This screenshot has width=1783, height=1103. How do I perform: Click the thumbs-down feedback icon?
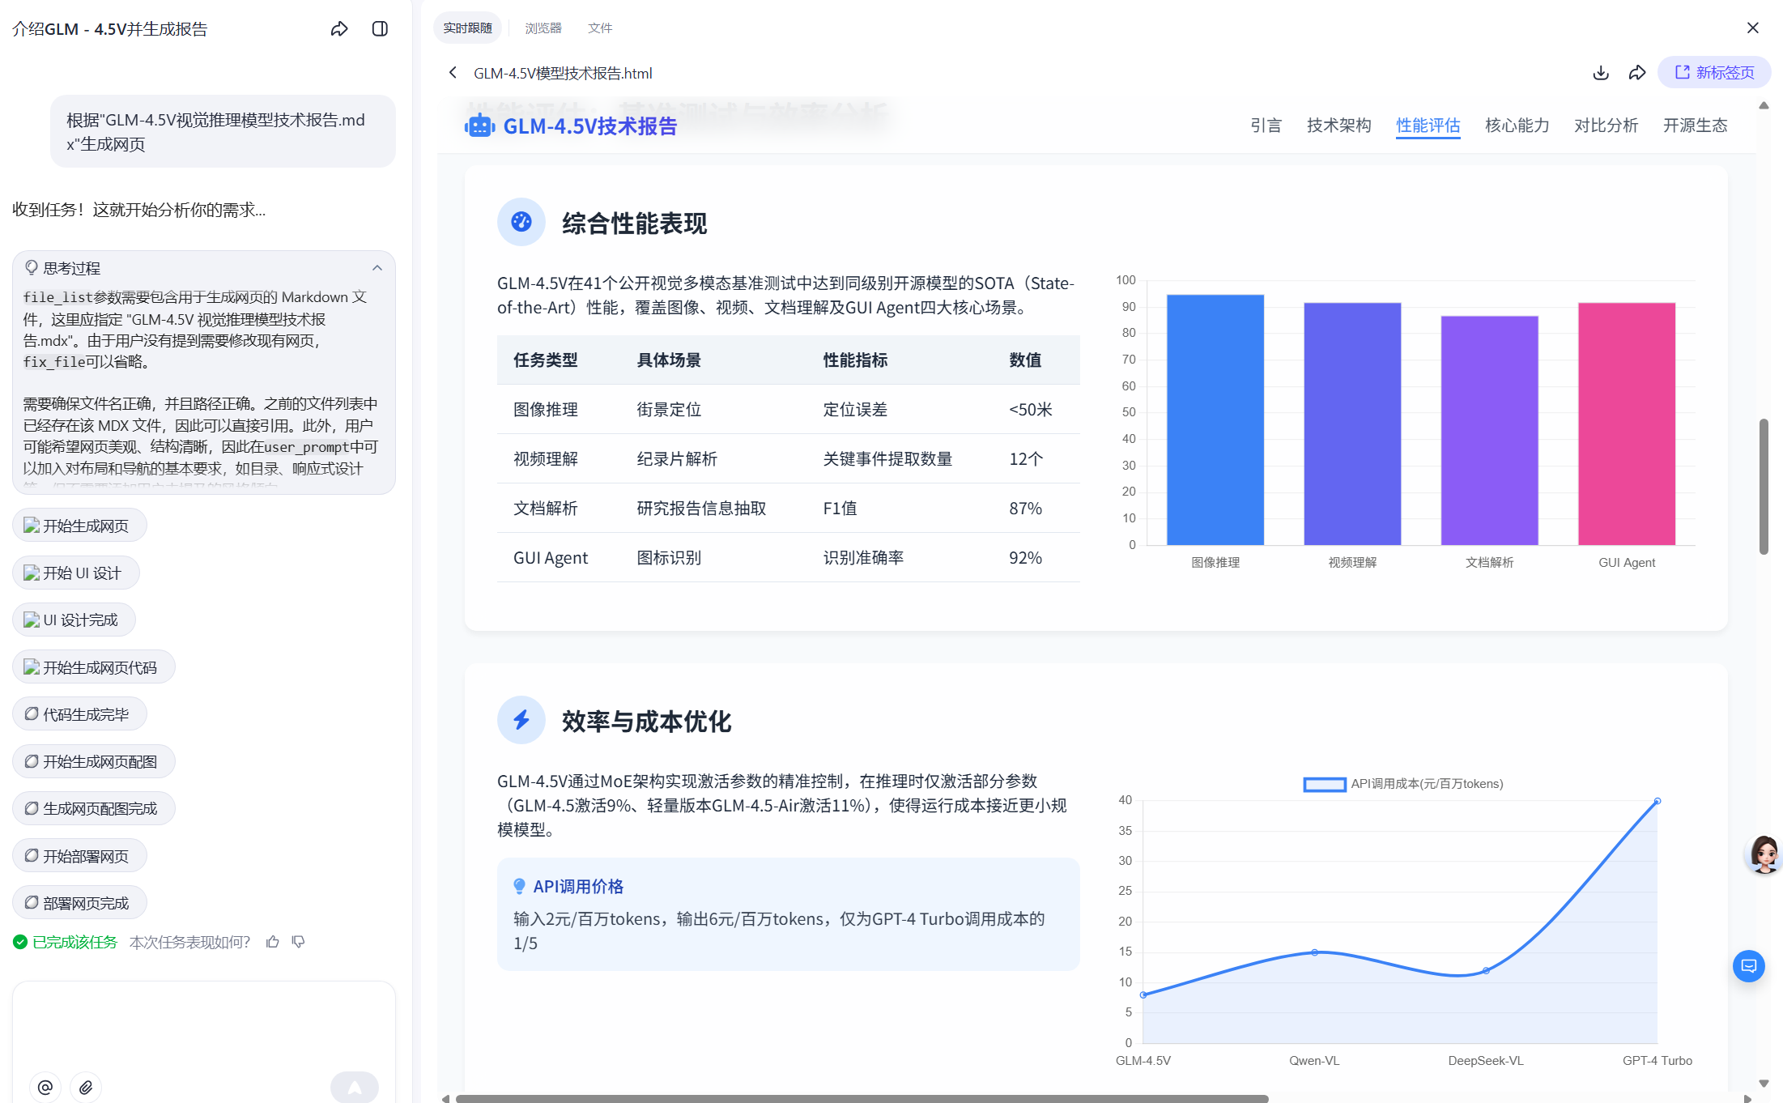[x=299, y=942]
